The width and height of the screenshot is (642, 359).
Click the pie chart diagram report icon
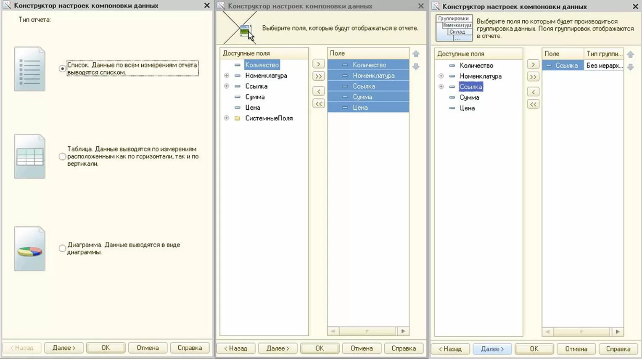tap(29, 249)
